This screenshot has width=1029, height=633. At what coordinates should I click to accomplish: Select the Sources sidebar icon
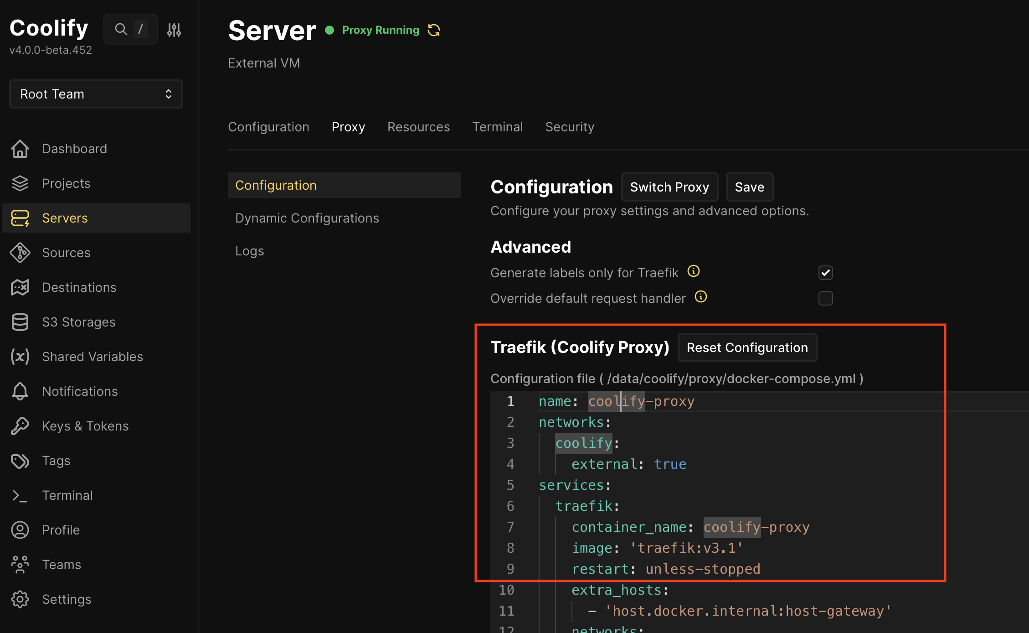click(x=20, y=253)
